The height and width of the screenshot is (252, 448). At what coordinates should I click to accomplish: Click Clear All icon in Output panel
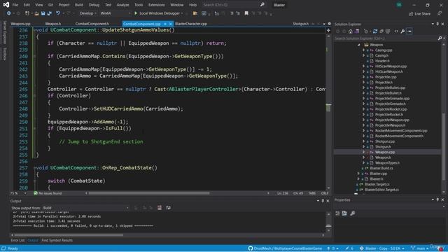click(160, 208)
